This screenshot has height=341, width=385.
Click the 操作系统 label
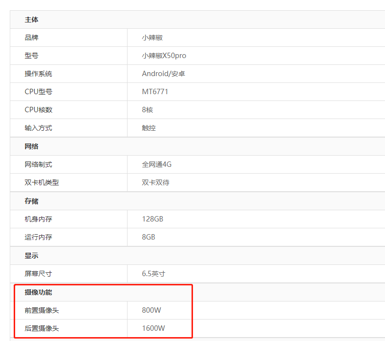click(38, 74)
